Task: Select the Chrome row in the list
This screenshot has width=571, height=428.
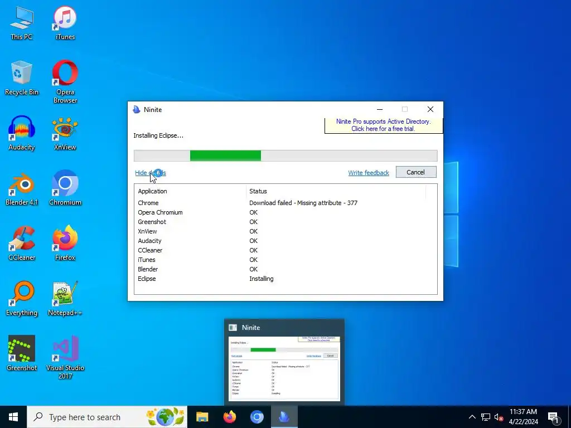Action: pos(285,203)
